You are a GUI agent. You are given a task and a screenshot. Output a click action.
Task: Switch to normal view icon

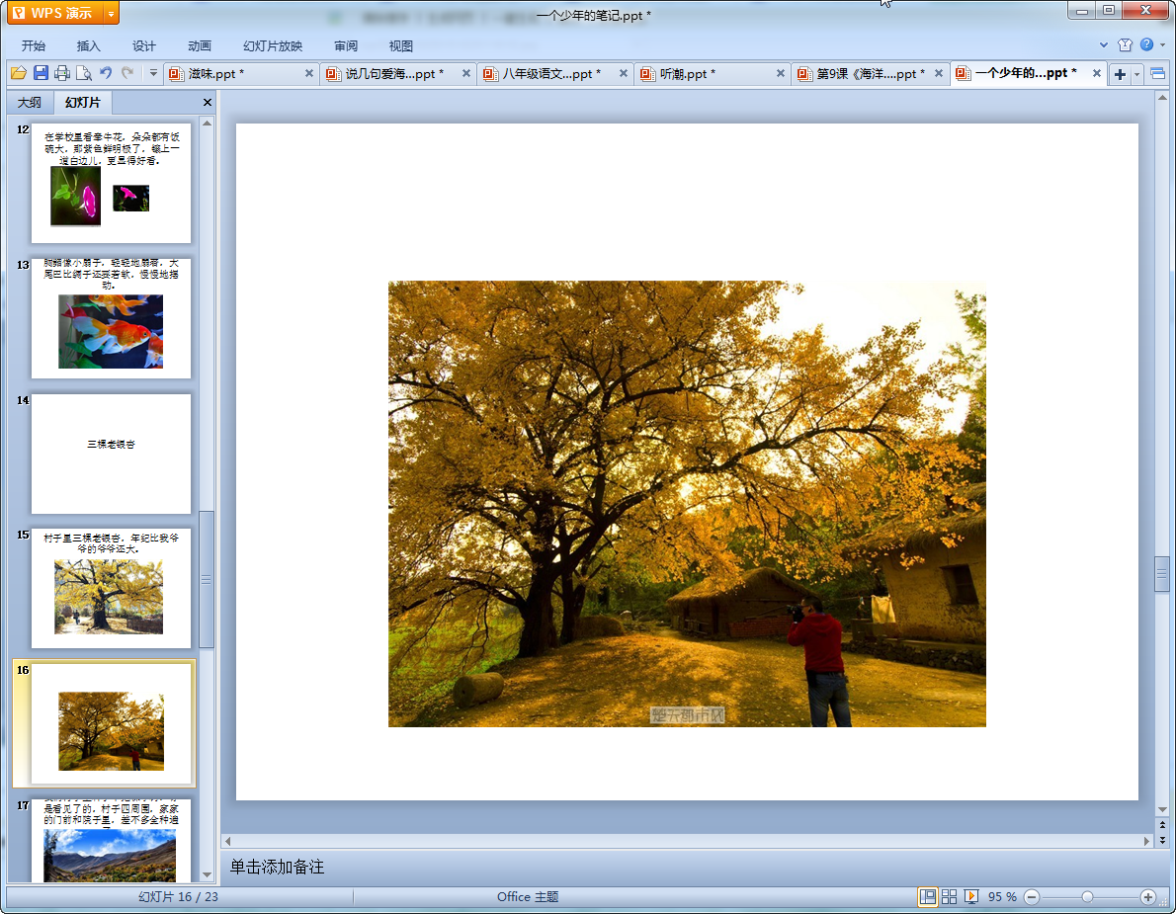pyautogui.click(x=928, y=897)
